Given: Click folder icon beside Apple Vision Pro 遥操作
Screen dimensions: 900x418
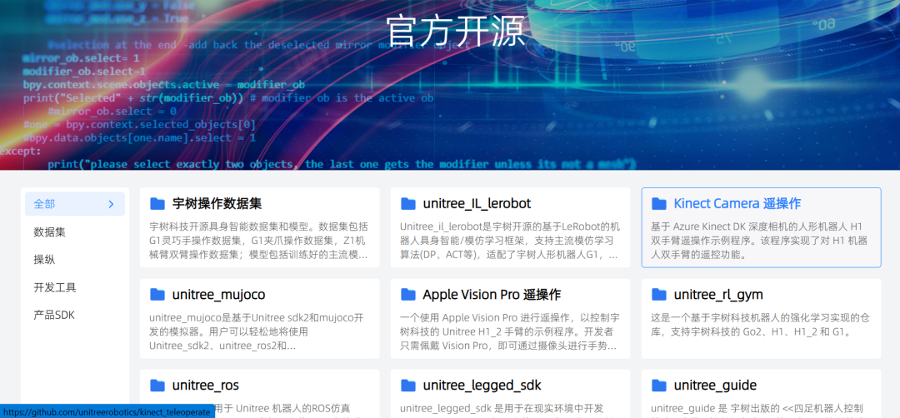Looking at the screenshot, I should tap(408, 295).
